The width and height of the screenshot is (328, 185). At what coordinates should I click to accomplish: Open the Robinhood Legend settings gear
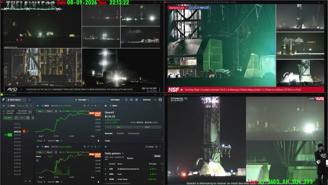pyautogui.click(x=137, y=100)
